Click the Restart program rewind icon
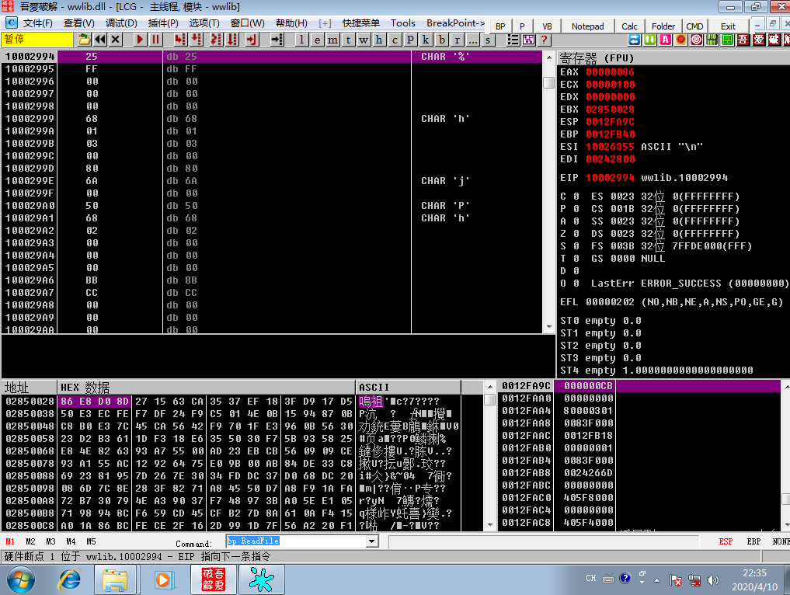The height and width of the screenshot is (595, 790). pos(100,40)
